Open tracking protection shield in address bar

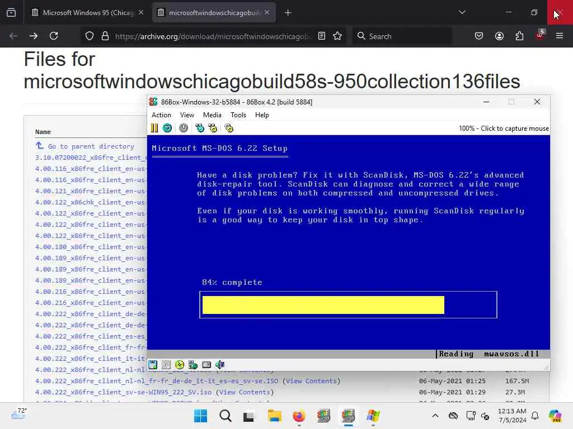coord(90,36)
